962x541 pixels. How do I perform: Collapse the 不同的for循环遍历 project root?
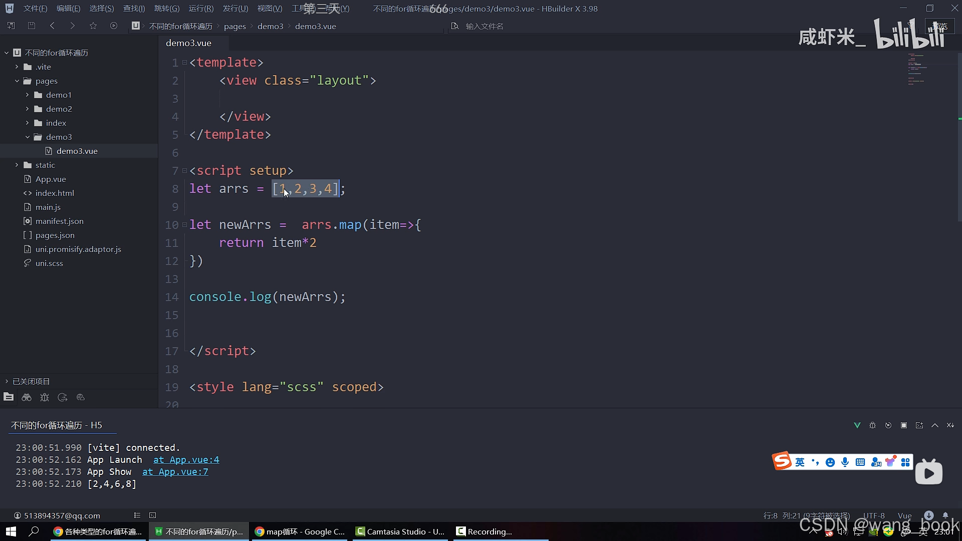(x=7, y=53)
